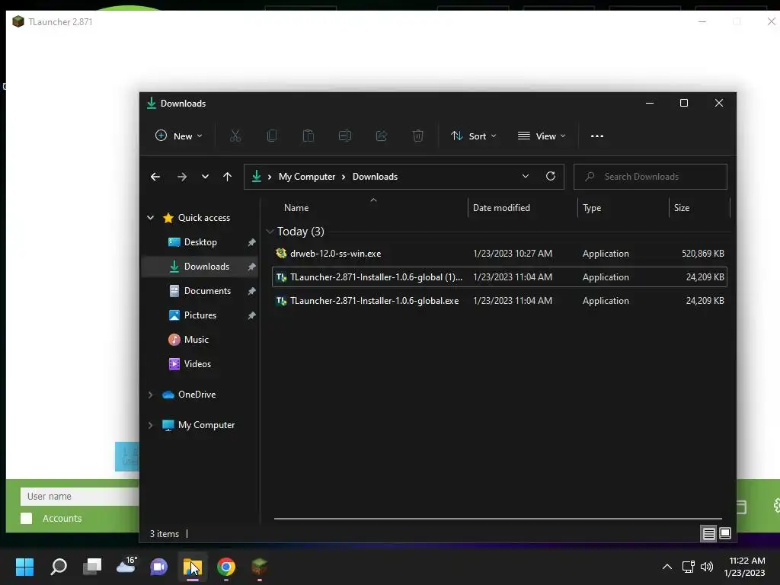Select Downloads in the navigation pane

[200, 267]
